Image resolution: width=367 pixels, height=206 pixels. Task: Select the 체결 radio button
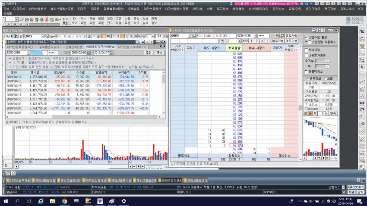pyautogui.click(x=326, y=79)
